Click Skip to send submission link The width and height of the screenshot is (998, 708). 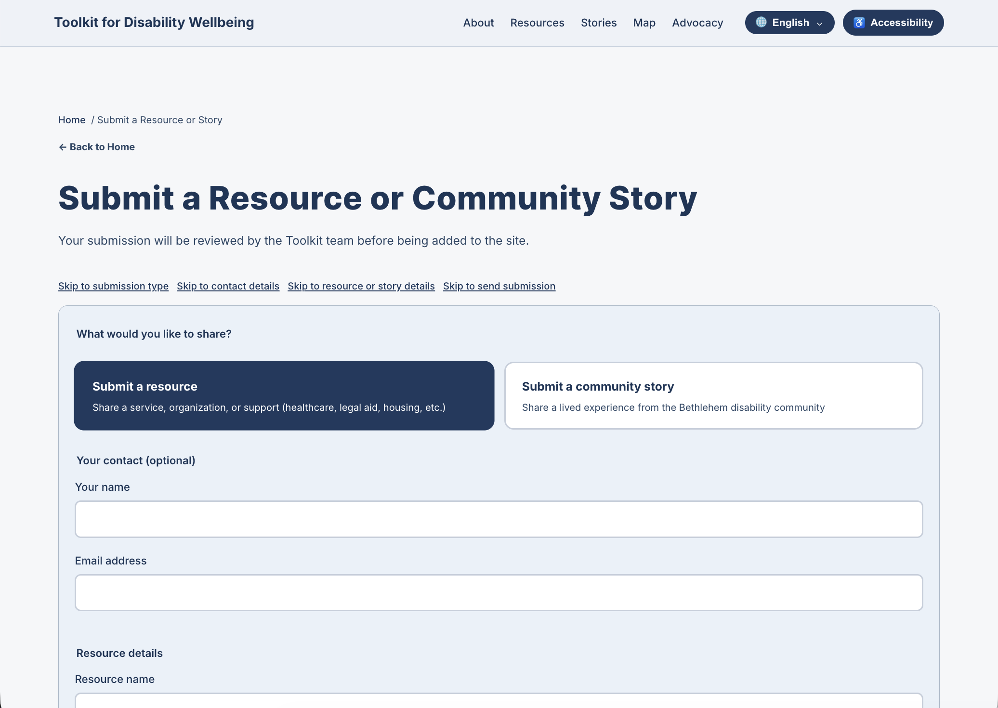pos(499,286)
